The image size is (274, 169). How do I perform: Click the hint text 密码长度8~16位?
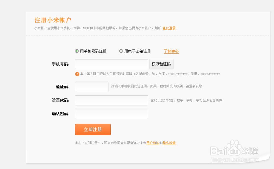pyautogui.click(x=162, y=100)
